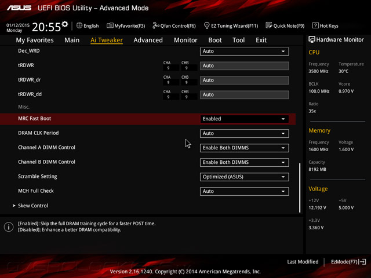Click the Channel A DIMM Control label

pos(46,147)
